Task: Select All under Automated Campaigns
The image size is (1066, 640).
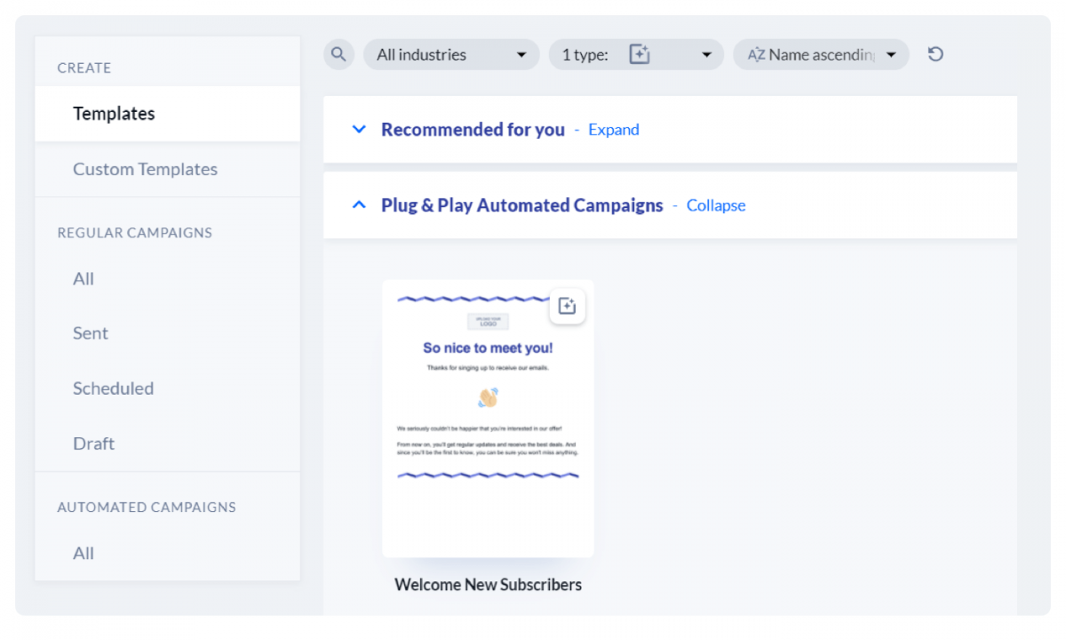Action: (84, 554)
